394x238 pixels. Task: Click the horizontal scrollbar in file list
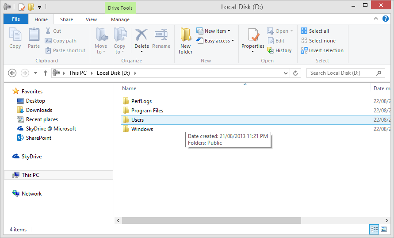[x=211, y=220]
